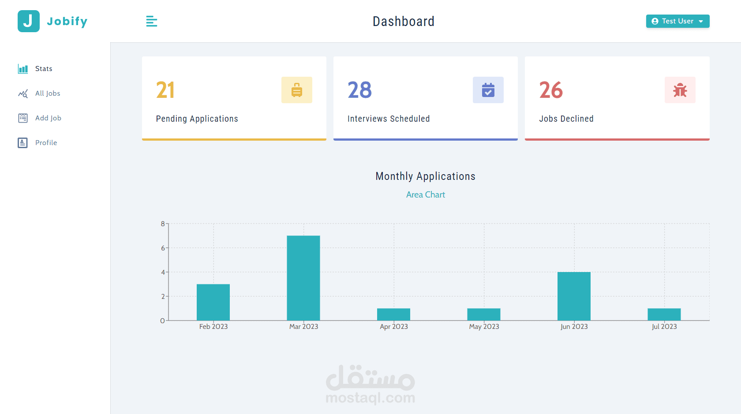741x414 pixels.
Task: Click the Apr 2023 bar in chart
Action: click(x=394, y=314)
